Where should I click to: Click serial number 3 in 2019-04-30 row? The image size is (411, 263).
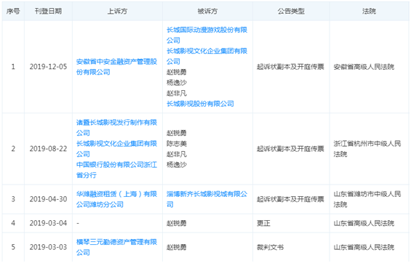click(13, 199)
